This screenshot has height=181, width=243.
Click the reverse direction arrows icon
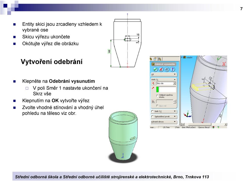coord(153,83)
